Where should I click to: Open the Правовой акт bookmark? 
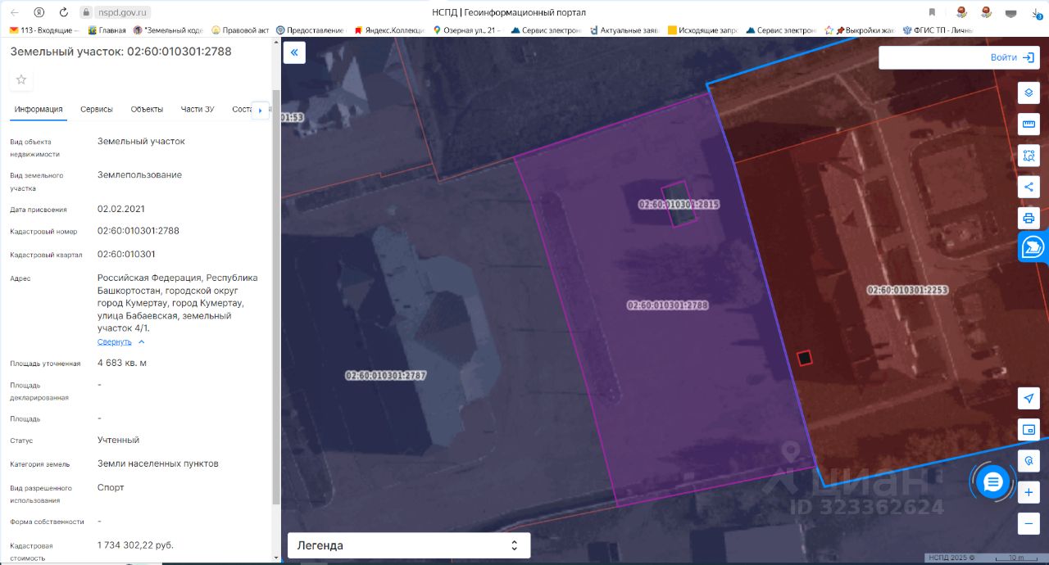coord(240,30)
